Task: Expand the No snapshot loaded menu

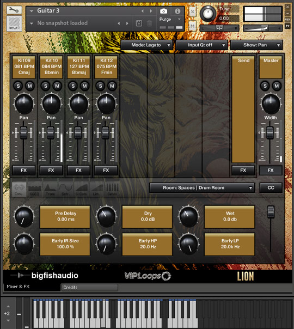Action: (32, 23)
